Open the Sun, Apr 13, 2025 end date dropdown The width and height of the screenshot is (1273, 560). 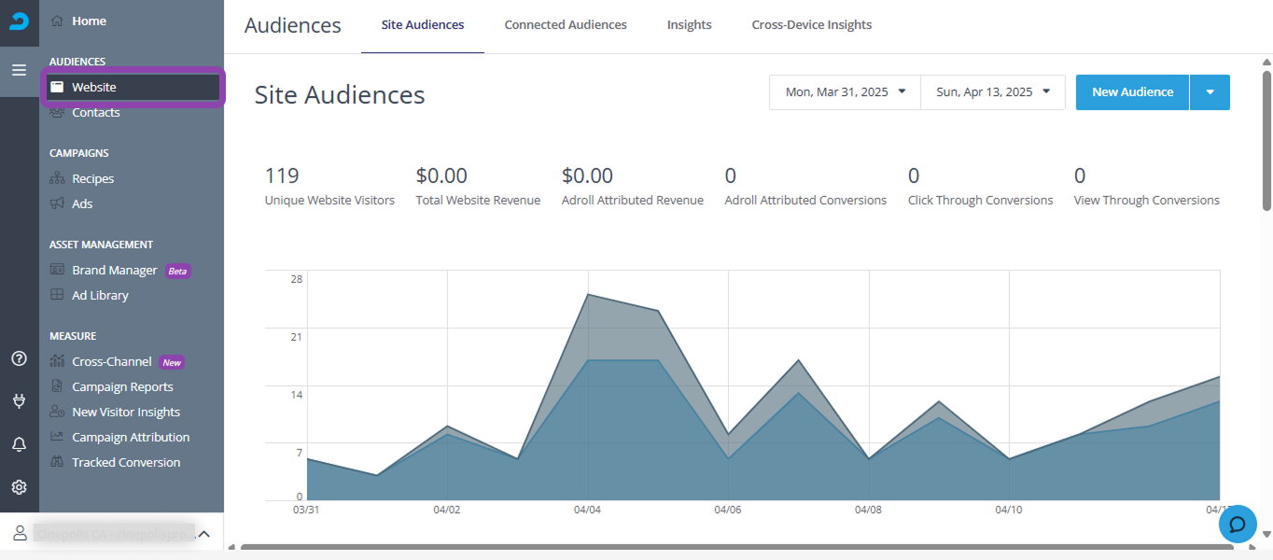click(x=993, y=92)
